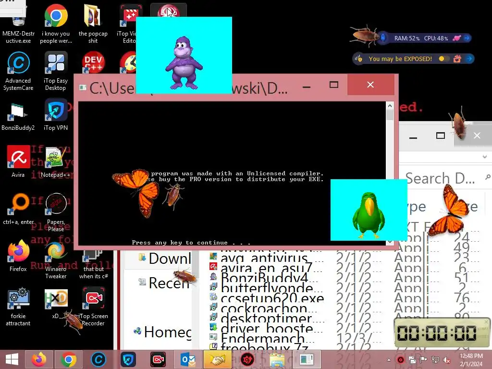
Task: Switch to the console window taskbar item
Action: click(x=307, y=359)
